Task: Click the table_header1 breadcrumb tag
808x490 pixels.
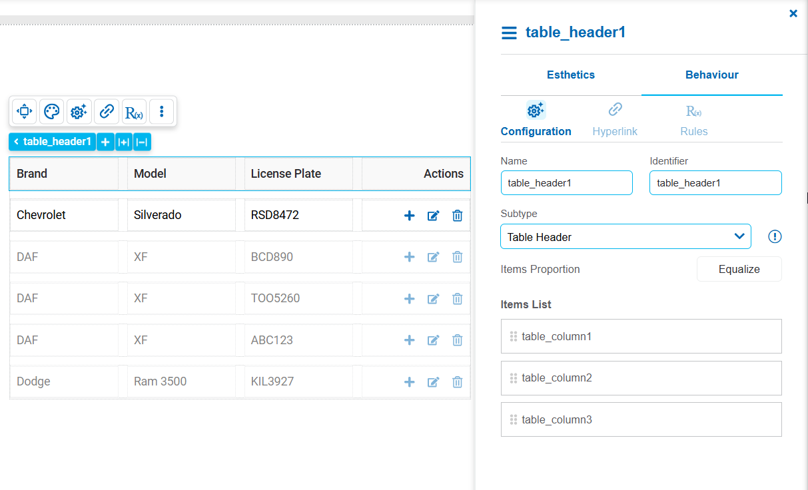Action: click(x=53, y=142)
